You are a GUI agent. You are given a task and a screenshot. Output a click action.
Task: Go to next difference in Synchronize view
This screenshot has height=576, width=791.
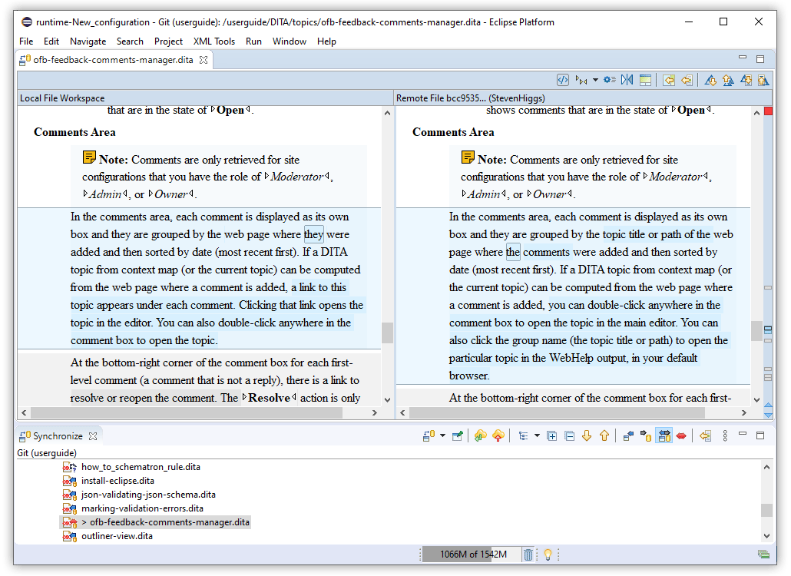[x=587, y=435]
